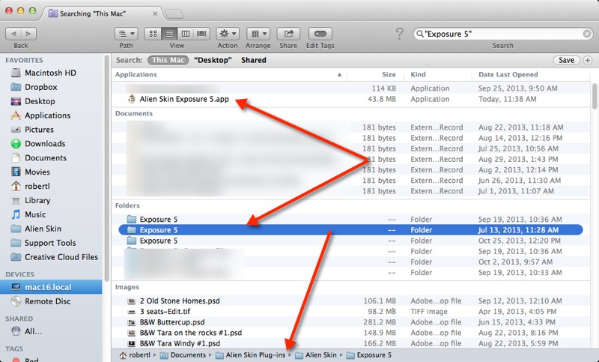Switch to icon view
Viewport: 599px width, 362px height.
153,34
